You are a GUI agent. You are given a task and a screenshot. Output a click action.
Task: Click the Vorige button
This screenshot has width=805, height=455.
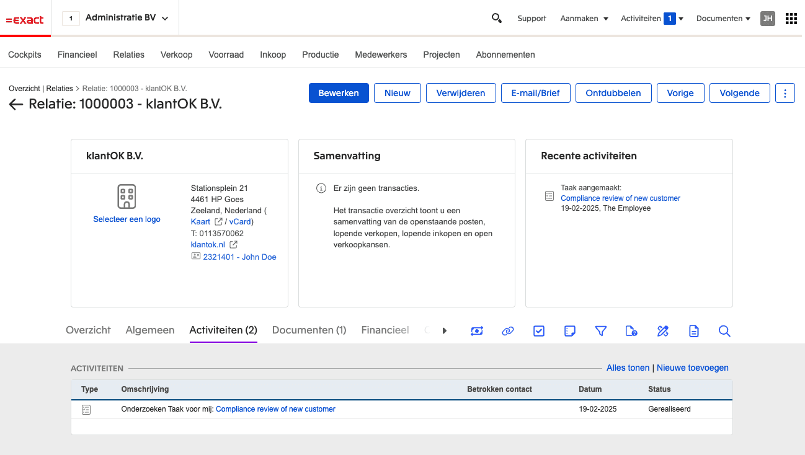coord(680,93)
